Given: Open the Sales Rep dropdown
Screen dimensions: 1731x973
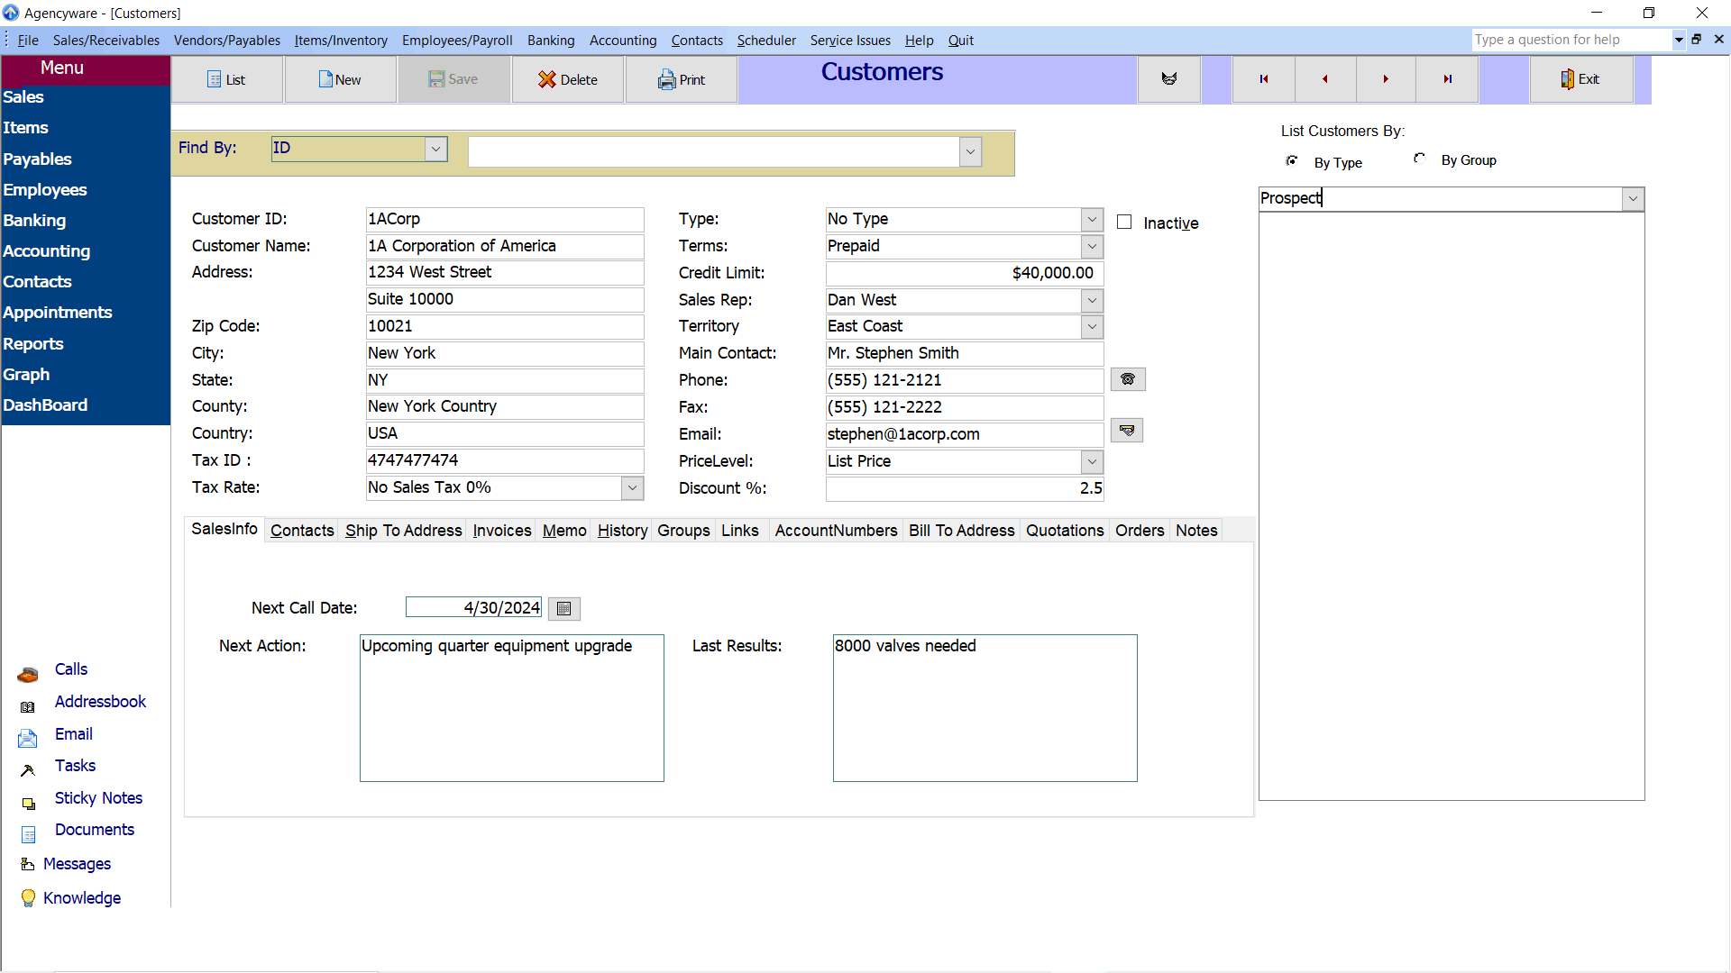Looking at the screenshot, I should [1092, 300].
